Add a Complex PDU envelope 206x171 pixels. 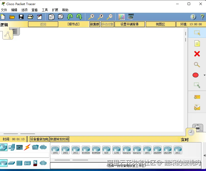click(197, 107)
